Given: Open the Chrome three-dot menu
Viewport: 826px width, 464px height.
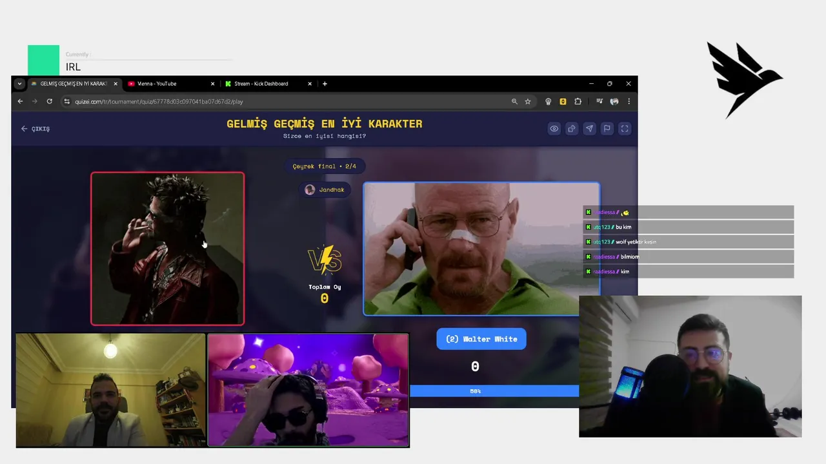Looking at the screenshot, I should coord(629,101).
